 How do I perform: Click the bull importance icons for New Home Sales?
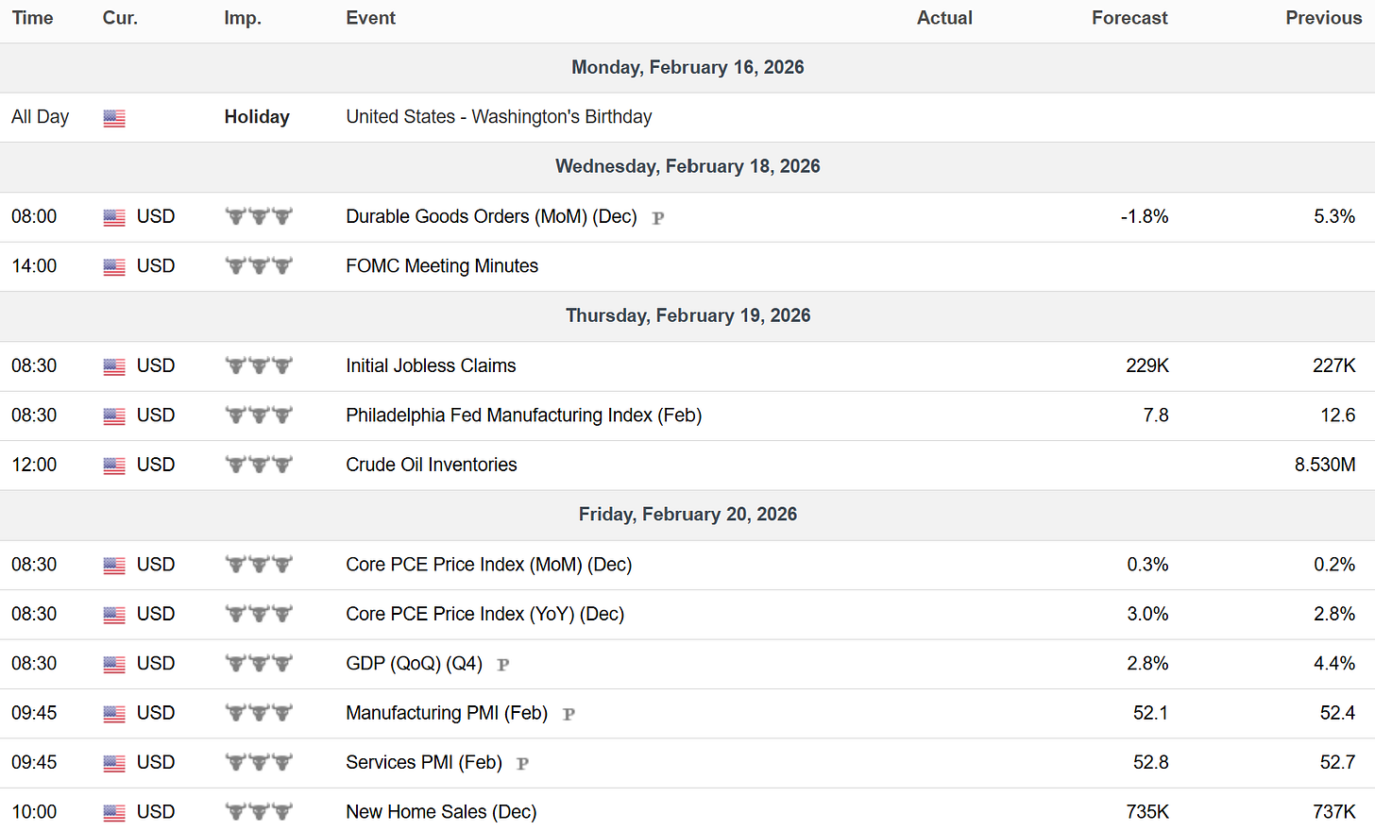click(x=259, y=812)
